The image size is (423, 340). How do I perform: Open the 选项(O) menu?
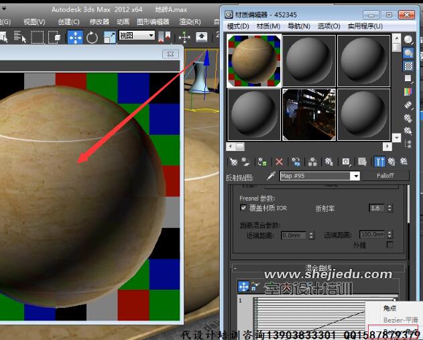(329, 26)
